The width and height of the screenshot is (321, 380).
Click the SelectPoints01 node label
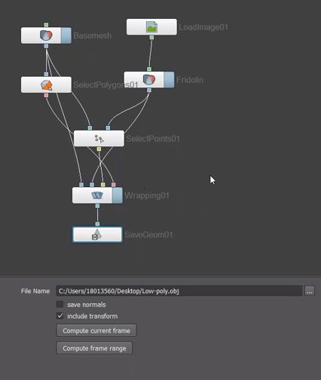153,139
